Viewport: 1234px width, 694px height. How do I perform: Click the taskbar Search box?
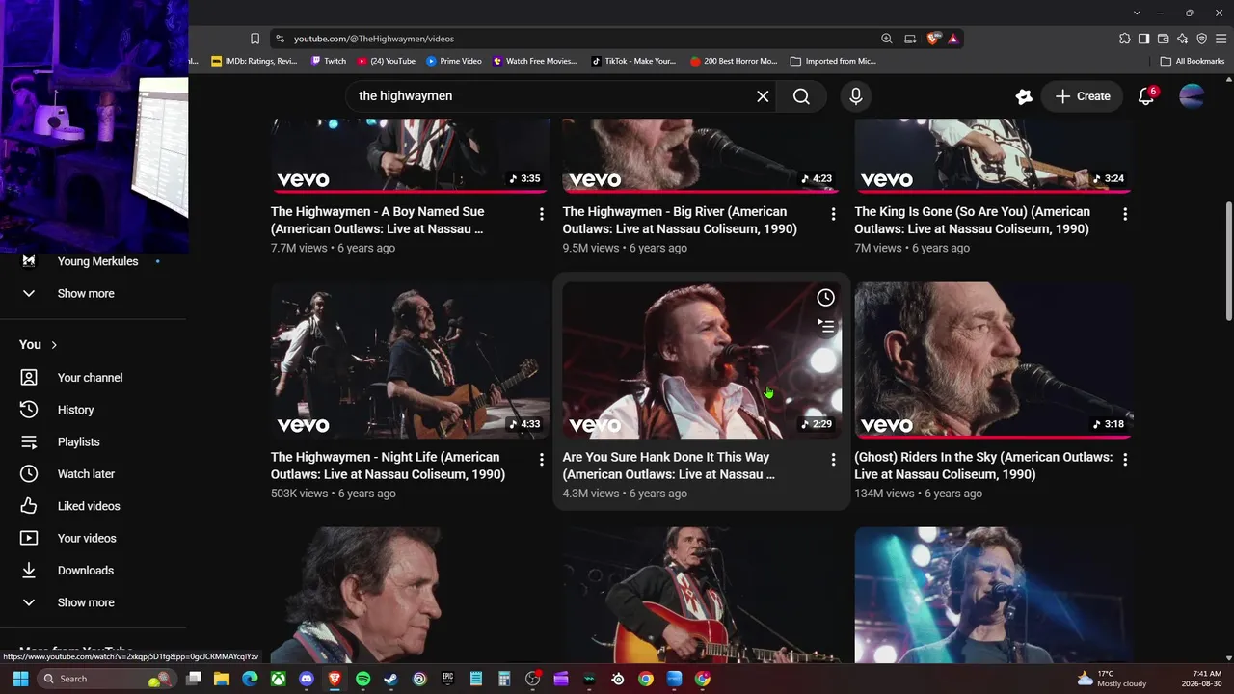coord(106,679)
